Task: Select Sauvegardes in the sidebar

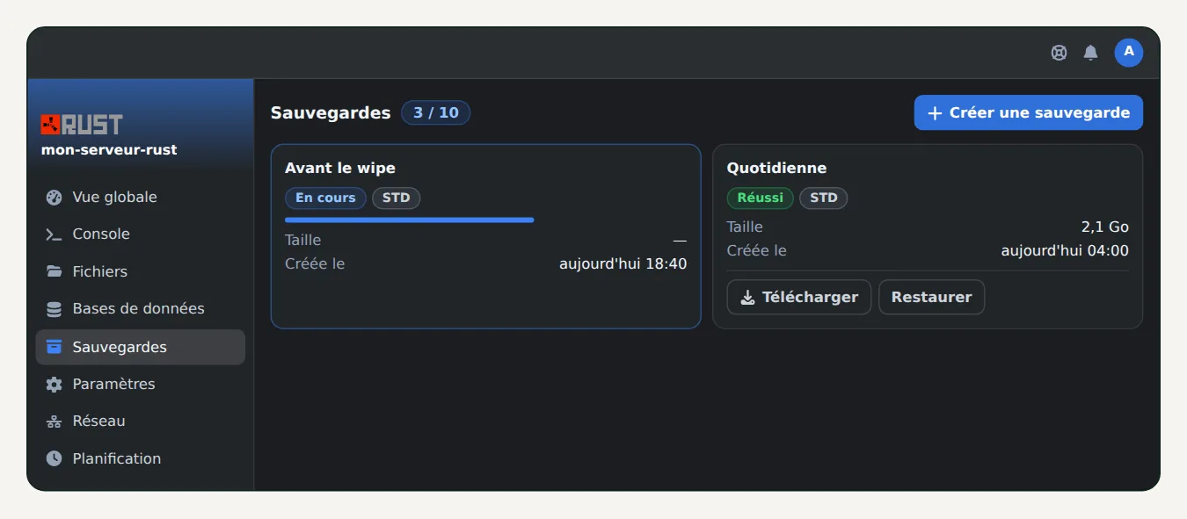Action: [x=140, y=347]
